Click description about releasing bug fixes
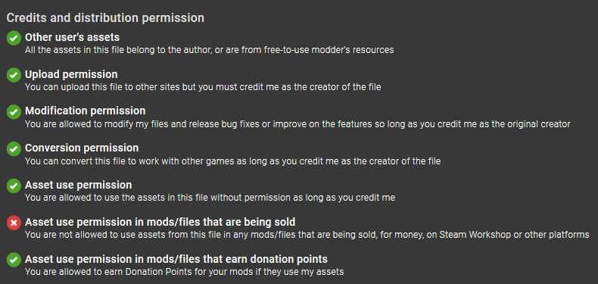The image size is (598, 284). point(297,124)
